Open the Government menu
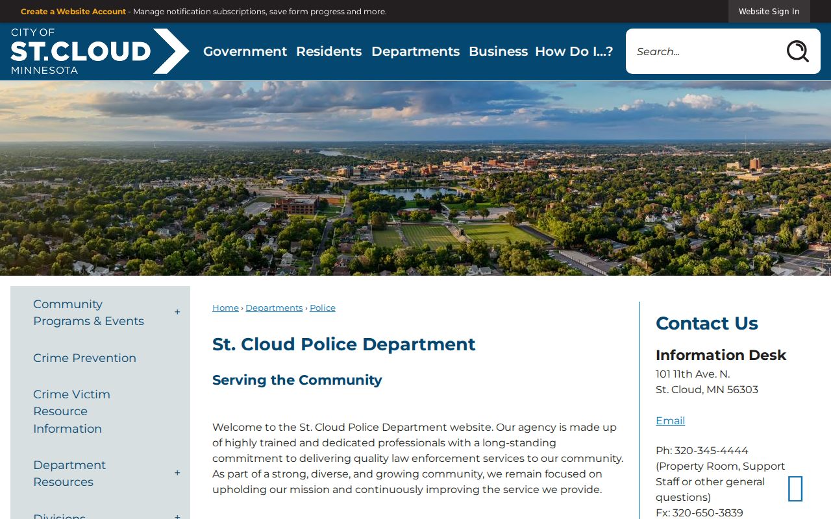This screenshot has height=519, width=831. pos(245,51)
